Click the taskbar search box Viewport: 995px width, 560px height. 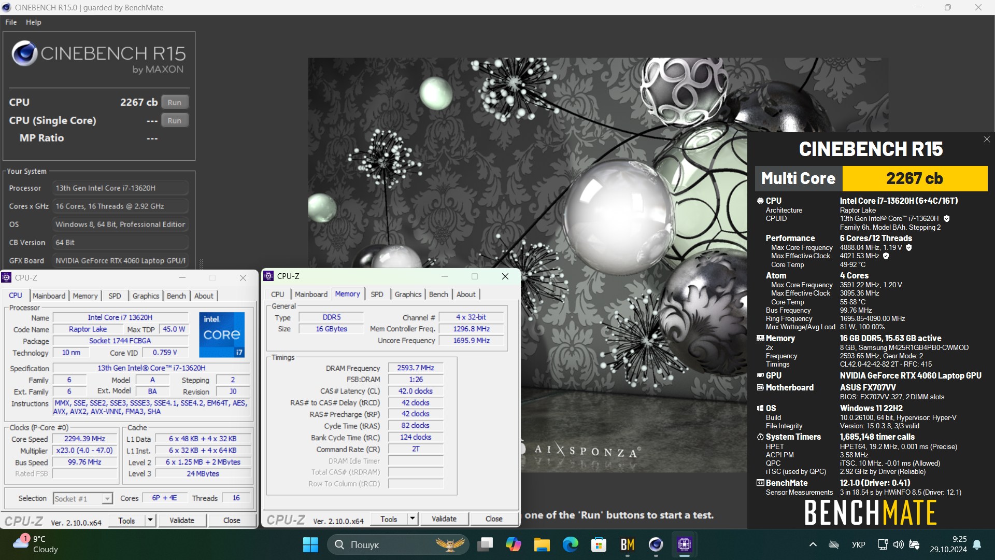click(x=398, y=544)
